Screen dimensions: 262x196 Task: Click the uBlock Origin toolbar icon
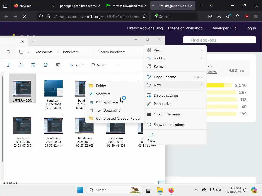247,16
